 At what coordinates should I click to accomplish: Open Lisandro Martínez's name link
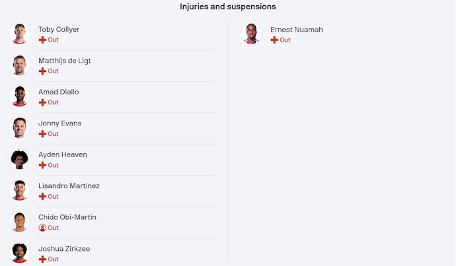pos(69,186)
